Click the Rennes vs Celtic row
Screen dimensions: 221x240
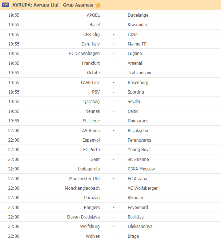pyautogui.click(x=110, y=111)
